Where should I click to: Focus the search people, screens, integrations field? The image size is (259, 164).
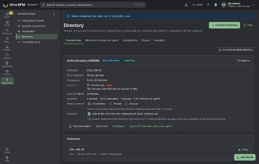(x=92, y=5)
